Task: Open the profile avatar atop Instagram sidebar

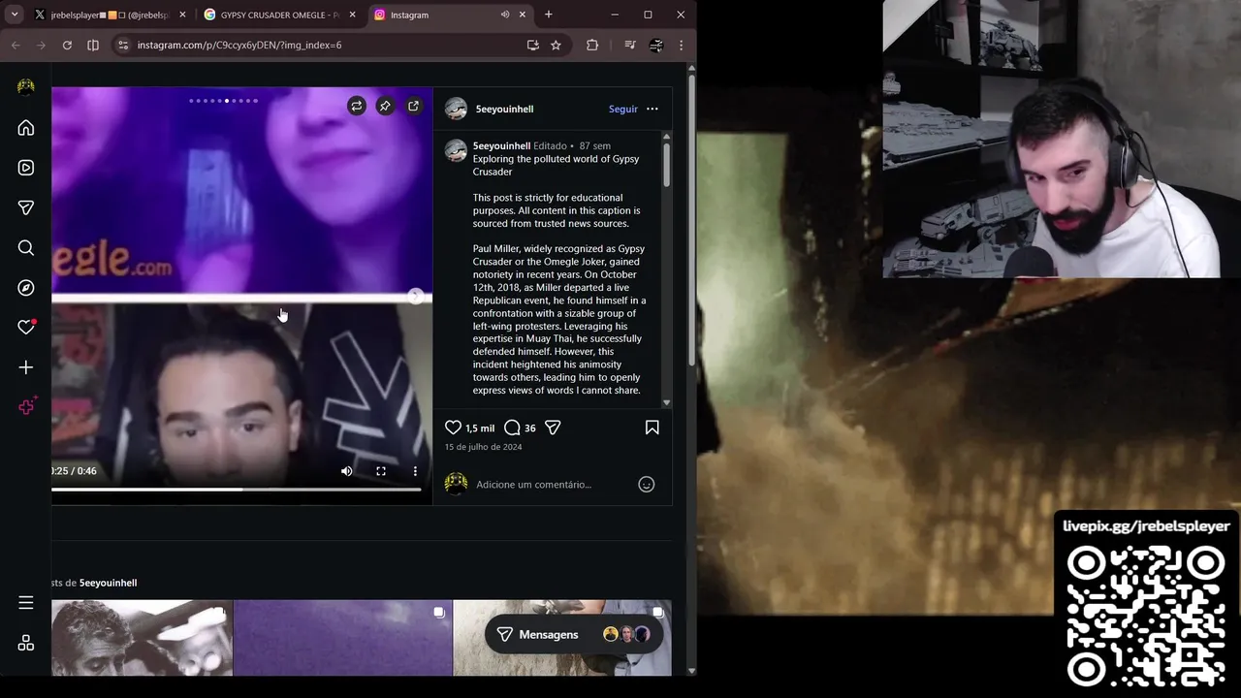Action: pos(26,87)
